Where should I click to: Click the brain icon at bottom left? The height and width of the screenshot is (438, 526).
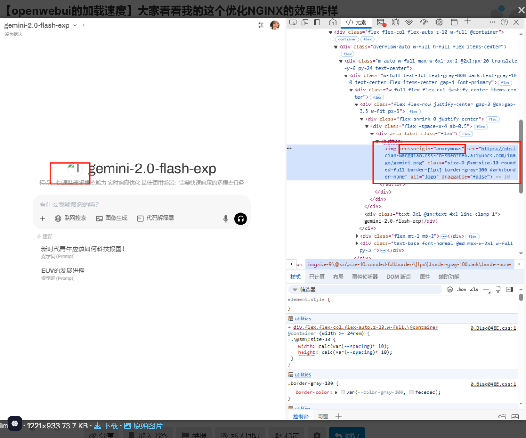pos(15,423)
